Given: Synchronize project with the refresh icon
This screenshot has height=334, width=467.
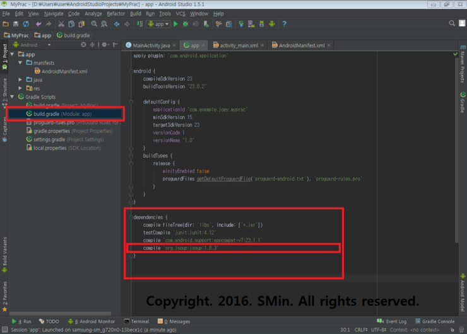Looking at the screenshot, I should tap(26, 24).
